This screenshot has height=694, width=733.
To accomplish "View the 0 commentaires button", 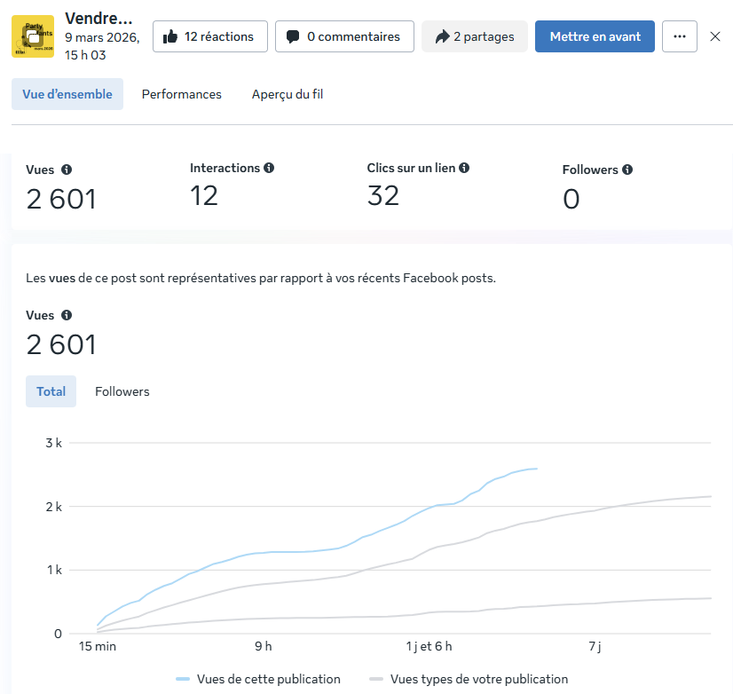I will click(x=344, y=36).
